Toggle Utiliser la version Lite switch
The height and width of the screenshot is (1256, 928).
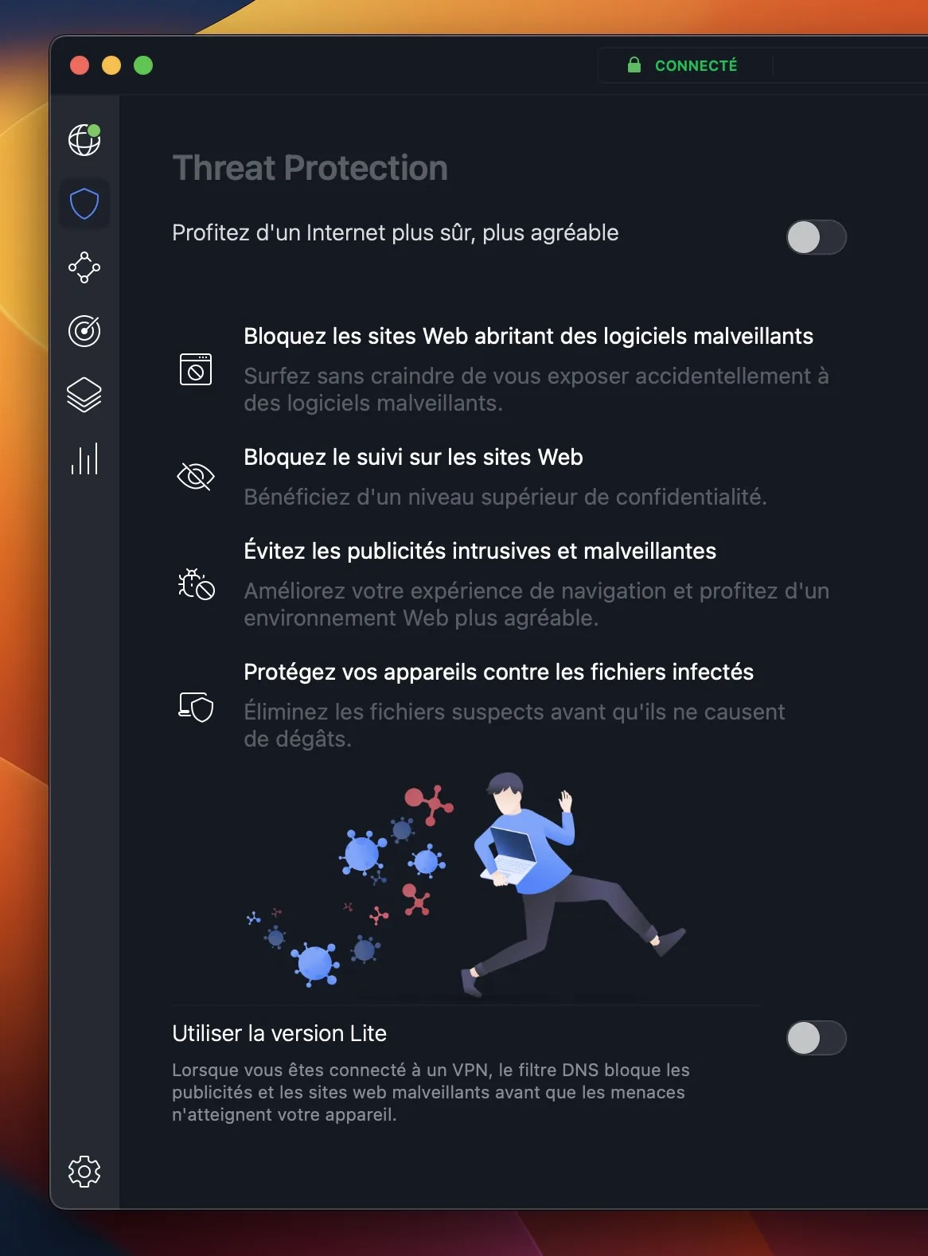click(817, 1038)
